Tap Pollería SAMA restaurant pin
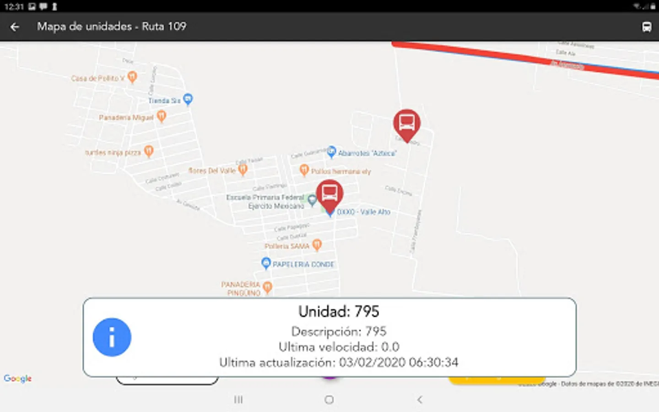659x412 pixels. (x=317, y=245)
